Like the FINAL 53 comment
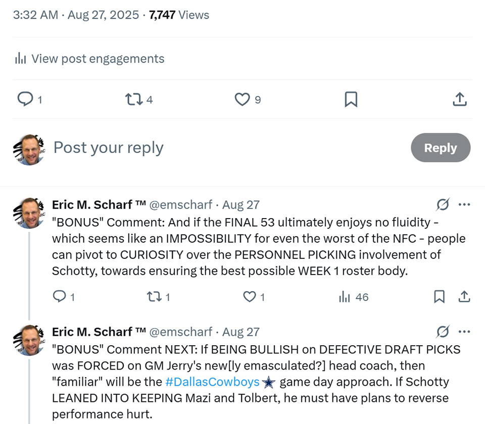 [250, 297]
